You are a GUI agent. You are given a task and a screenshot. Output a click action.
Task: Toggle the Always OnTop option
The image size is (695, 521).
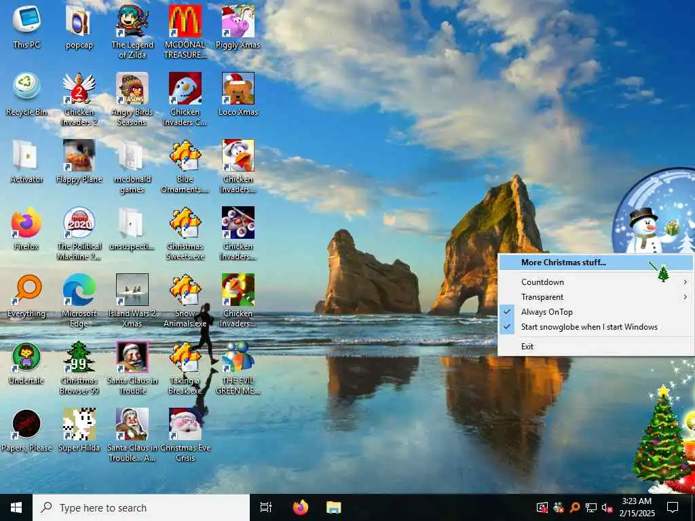(x=596, y=312)
